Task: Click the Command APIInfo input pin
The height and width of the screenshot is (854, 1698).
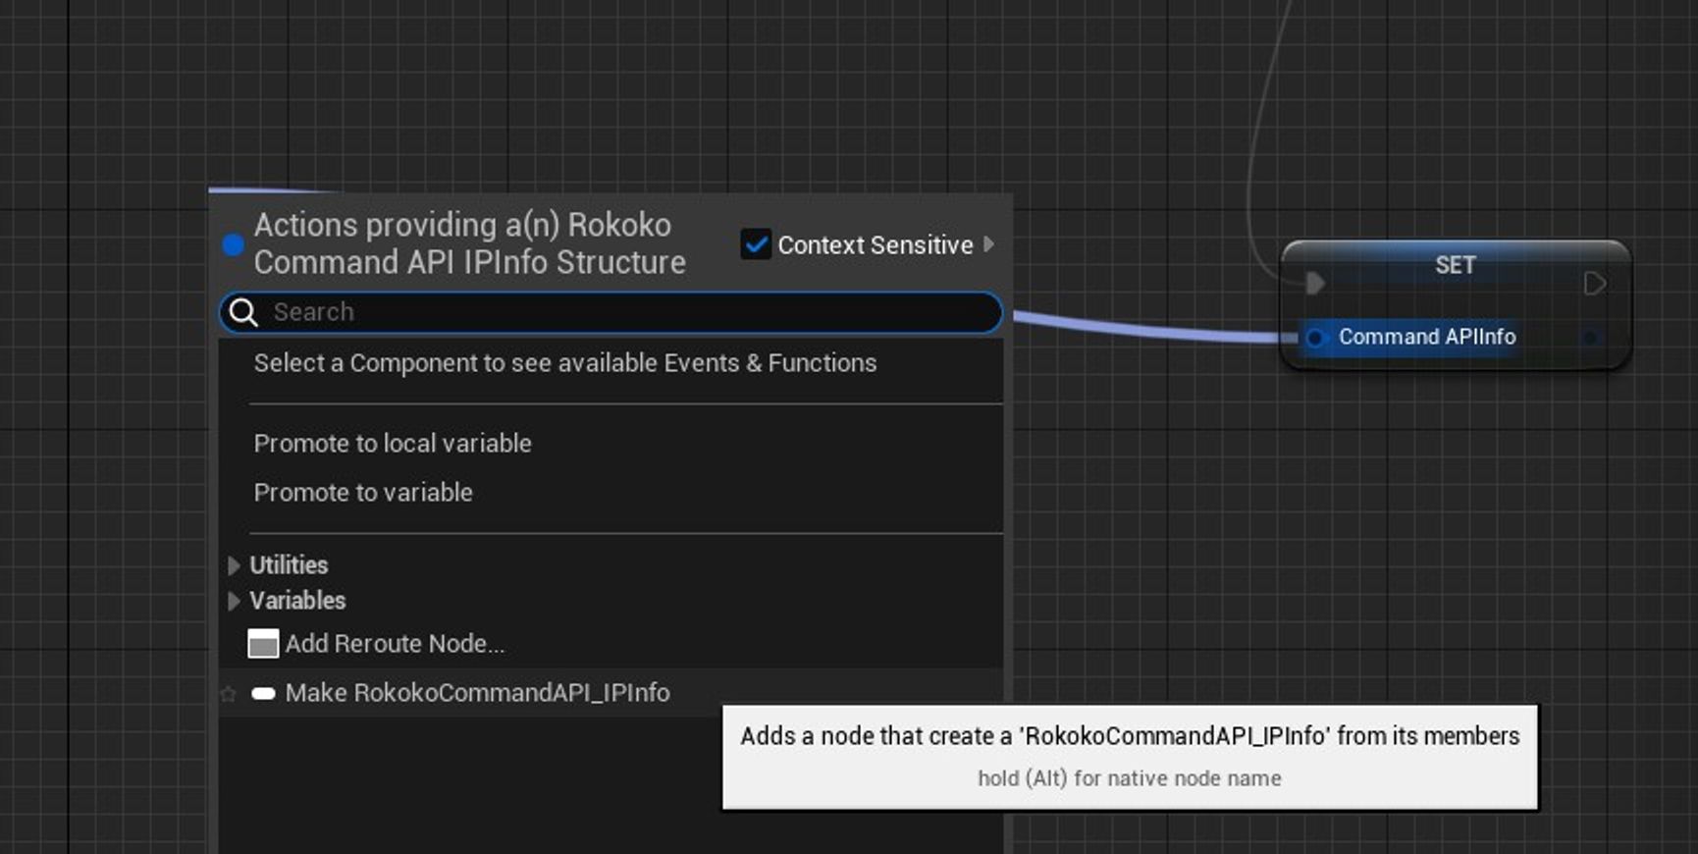Action: point(1315,338)
